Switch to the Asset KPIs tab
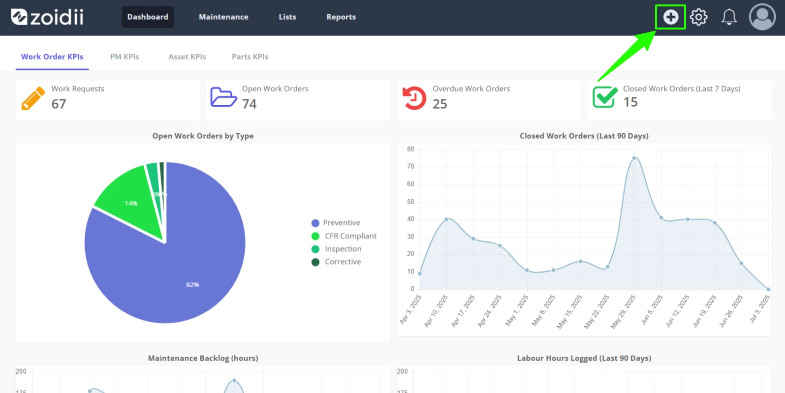 click(187, 57)
